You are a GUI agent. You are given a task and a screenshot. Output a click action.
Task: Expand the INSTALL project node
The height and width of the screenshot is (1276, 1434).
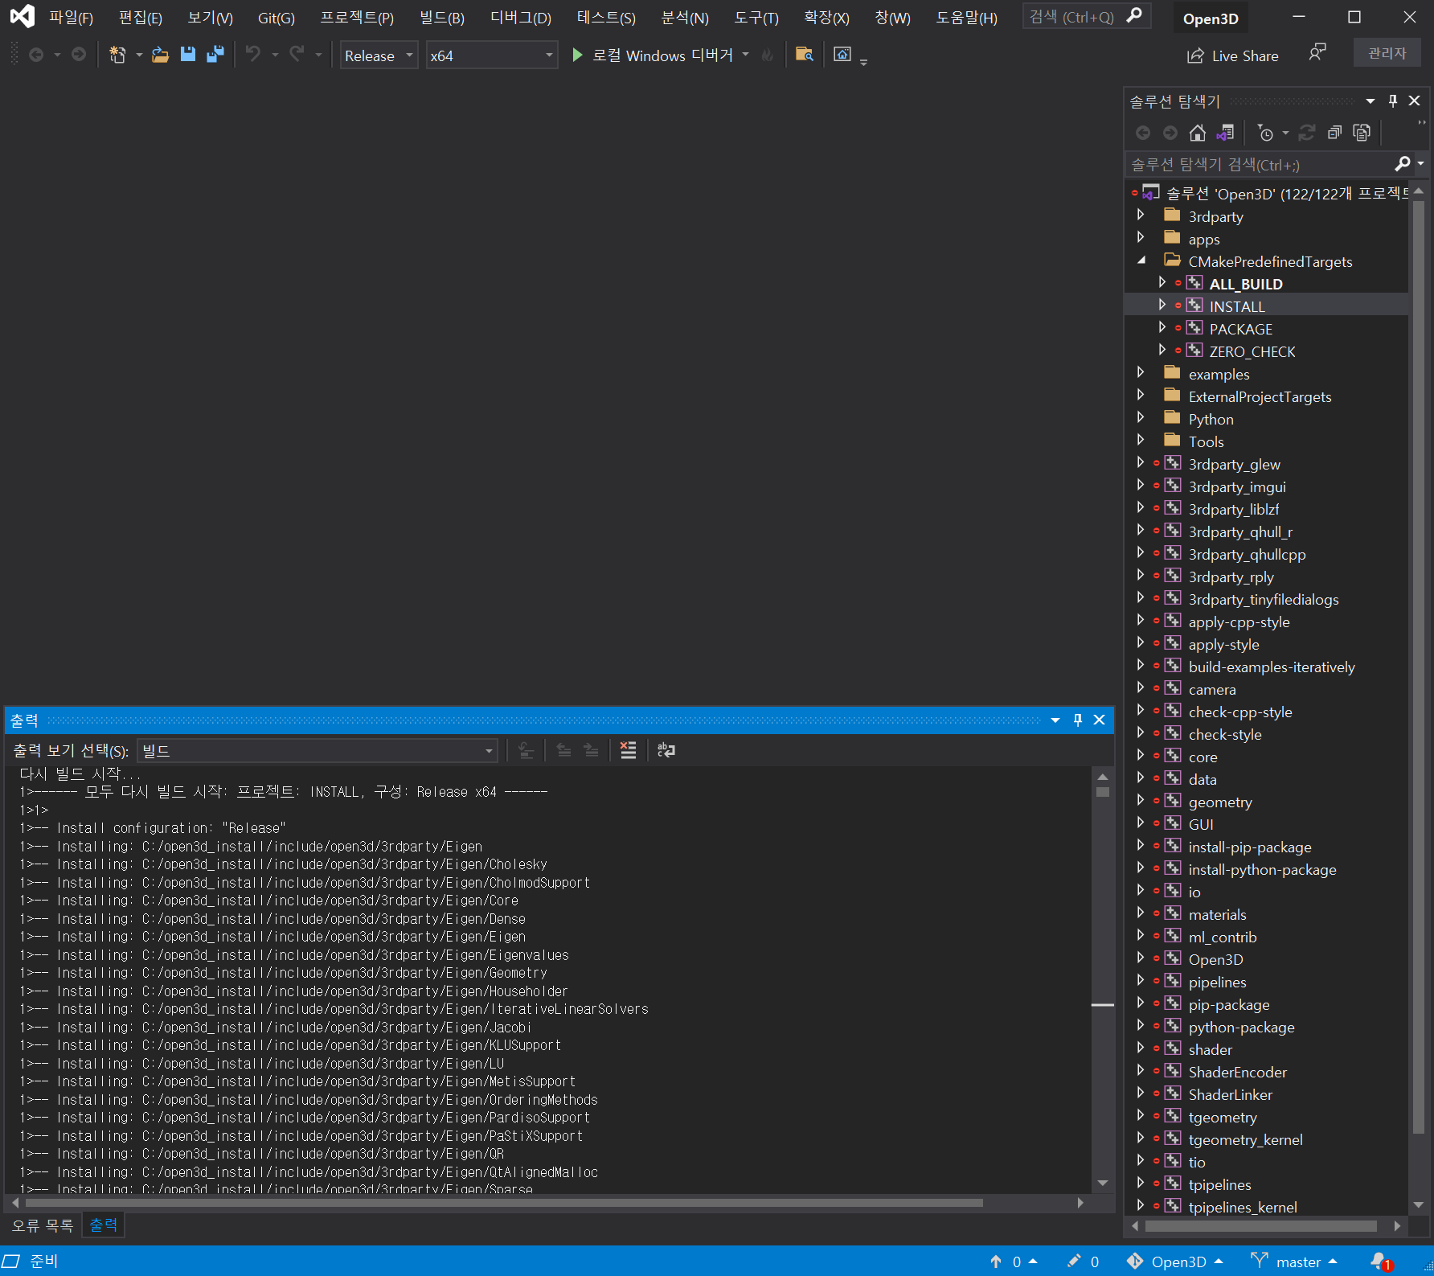(x=1162, y=306)
